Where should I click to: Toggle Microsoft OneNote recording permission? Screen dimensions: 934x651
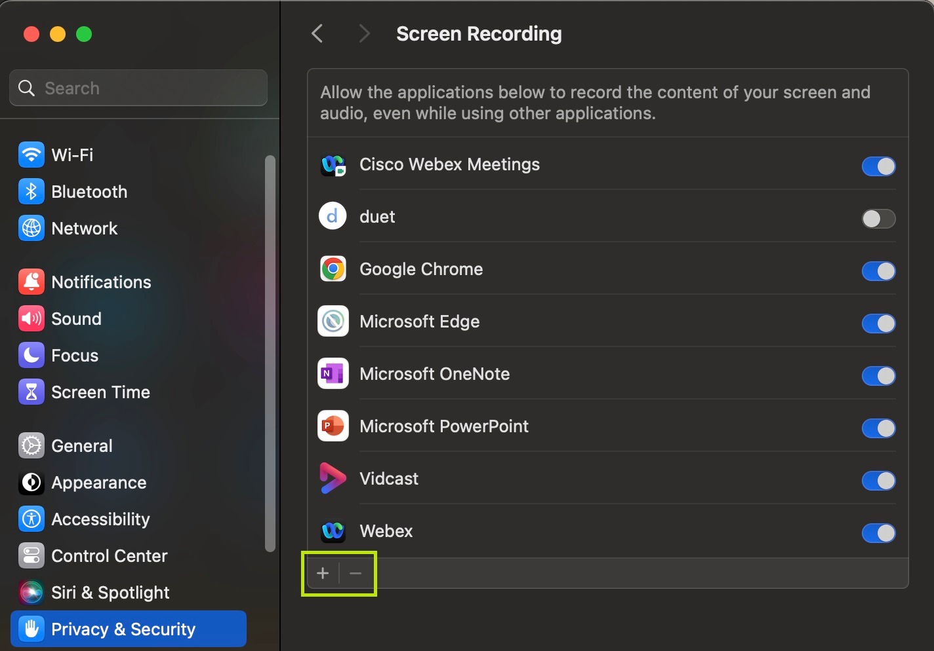coord(878,376)
